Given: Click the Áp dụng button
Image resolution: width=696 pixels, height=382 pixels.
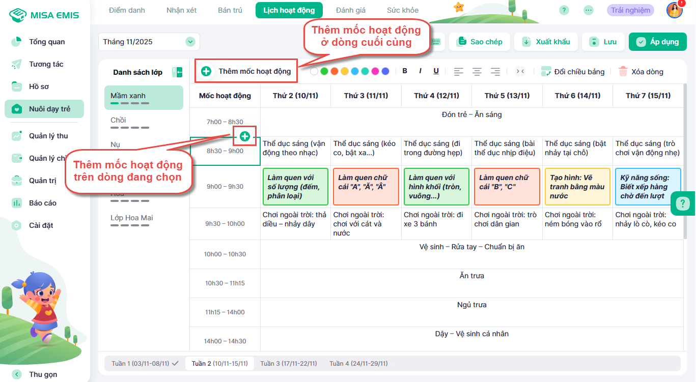Looking at the screenshot, I should [657, 42].
